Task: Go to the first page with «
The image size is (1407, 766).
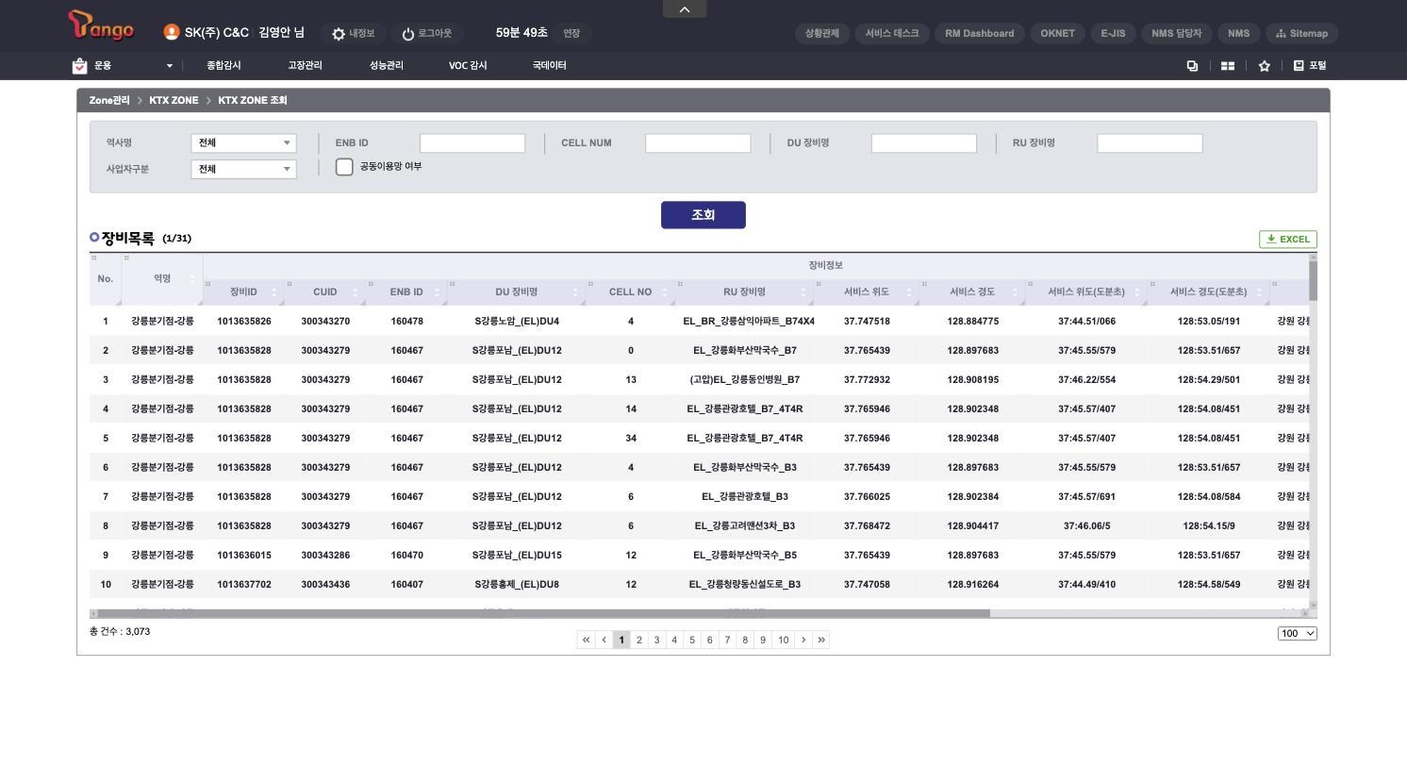Action: point(586,640)
